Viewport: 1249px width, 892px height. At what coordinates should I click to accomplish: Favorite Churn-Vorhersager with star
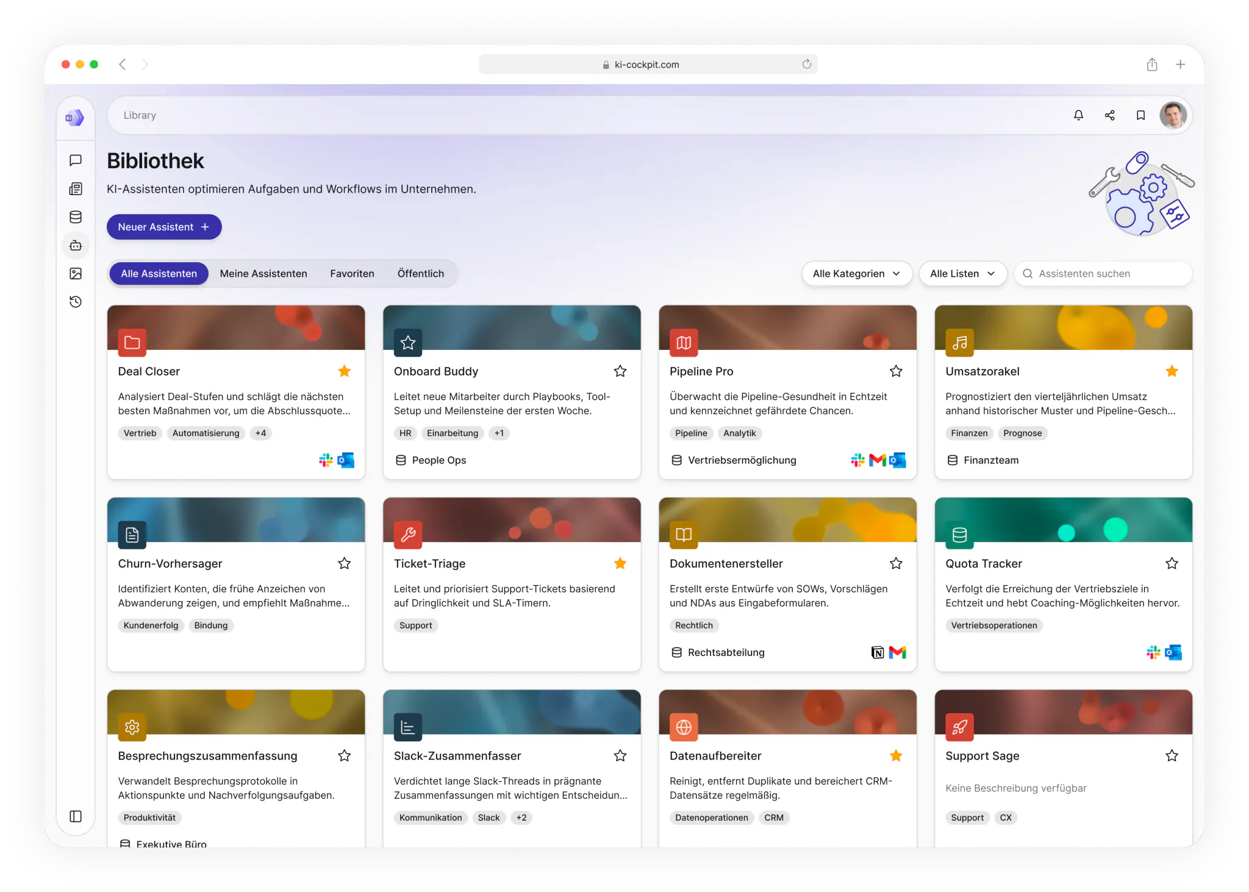tap(344, 563)
